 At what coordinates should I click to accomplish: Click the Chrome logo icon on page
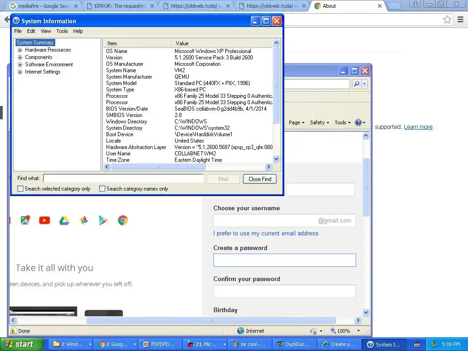[x=122, y=220]
